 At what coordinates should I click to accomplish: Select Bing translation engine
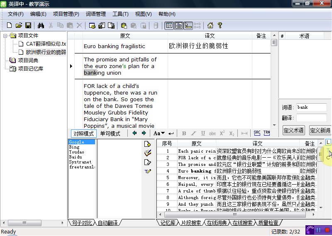(x=74, y=147)
